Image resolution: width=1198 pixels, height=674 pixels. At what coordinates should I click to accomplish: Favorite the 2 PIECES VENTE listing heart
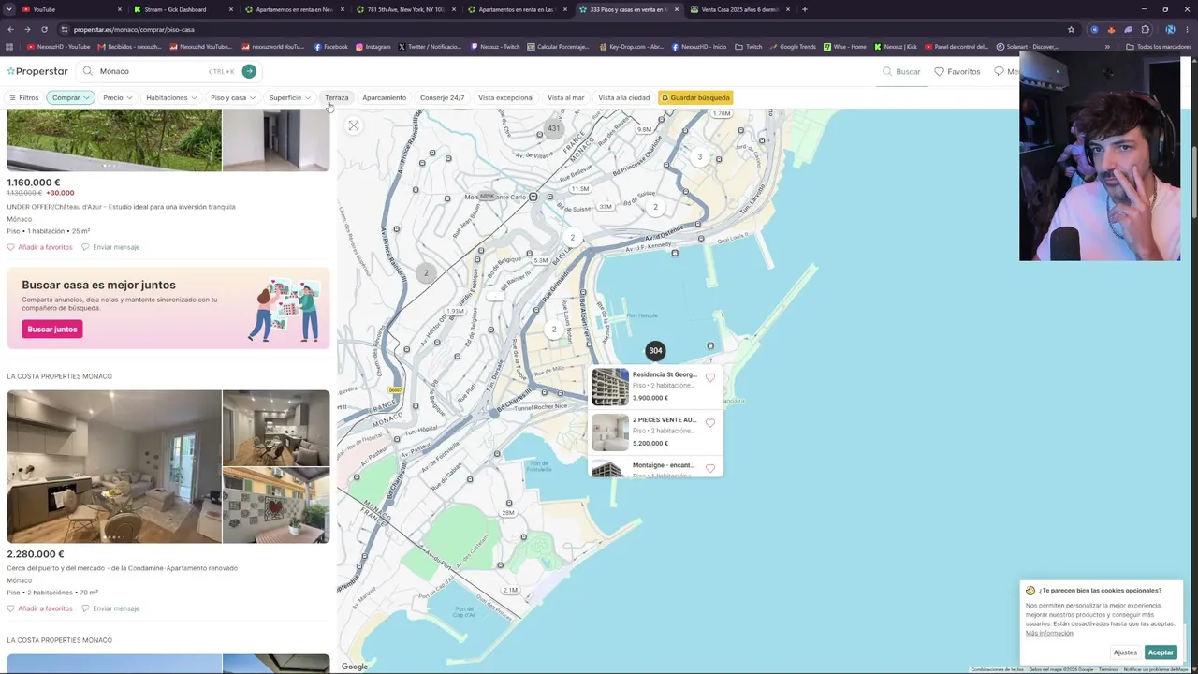coord(710,423)
